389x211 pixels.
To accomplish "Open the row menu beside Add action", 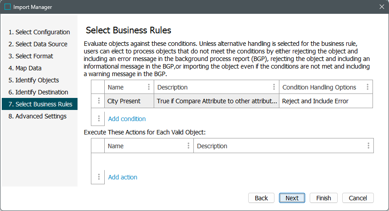I will pos(99,177).
